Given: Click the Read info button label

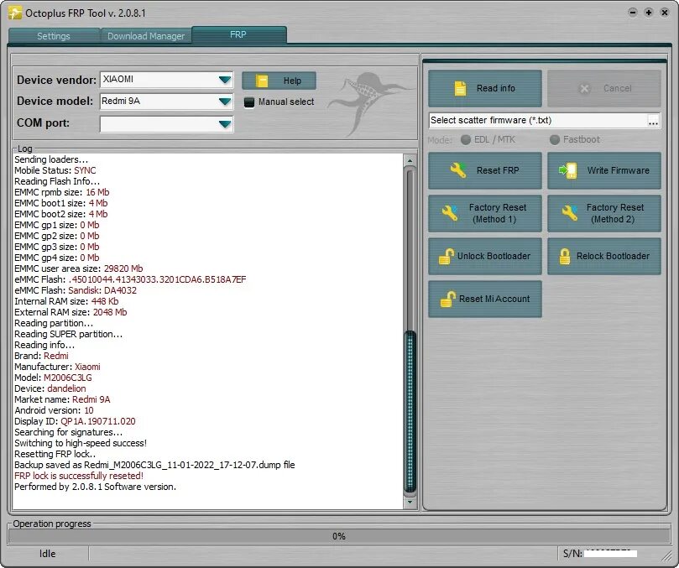Looking at the screenshot, I should [496, 88].
